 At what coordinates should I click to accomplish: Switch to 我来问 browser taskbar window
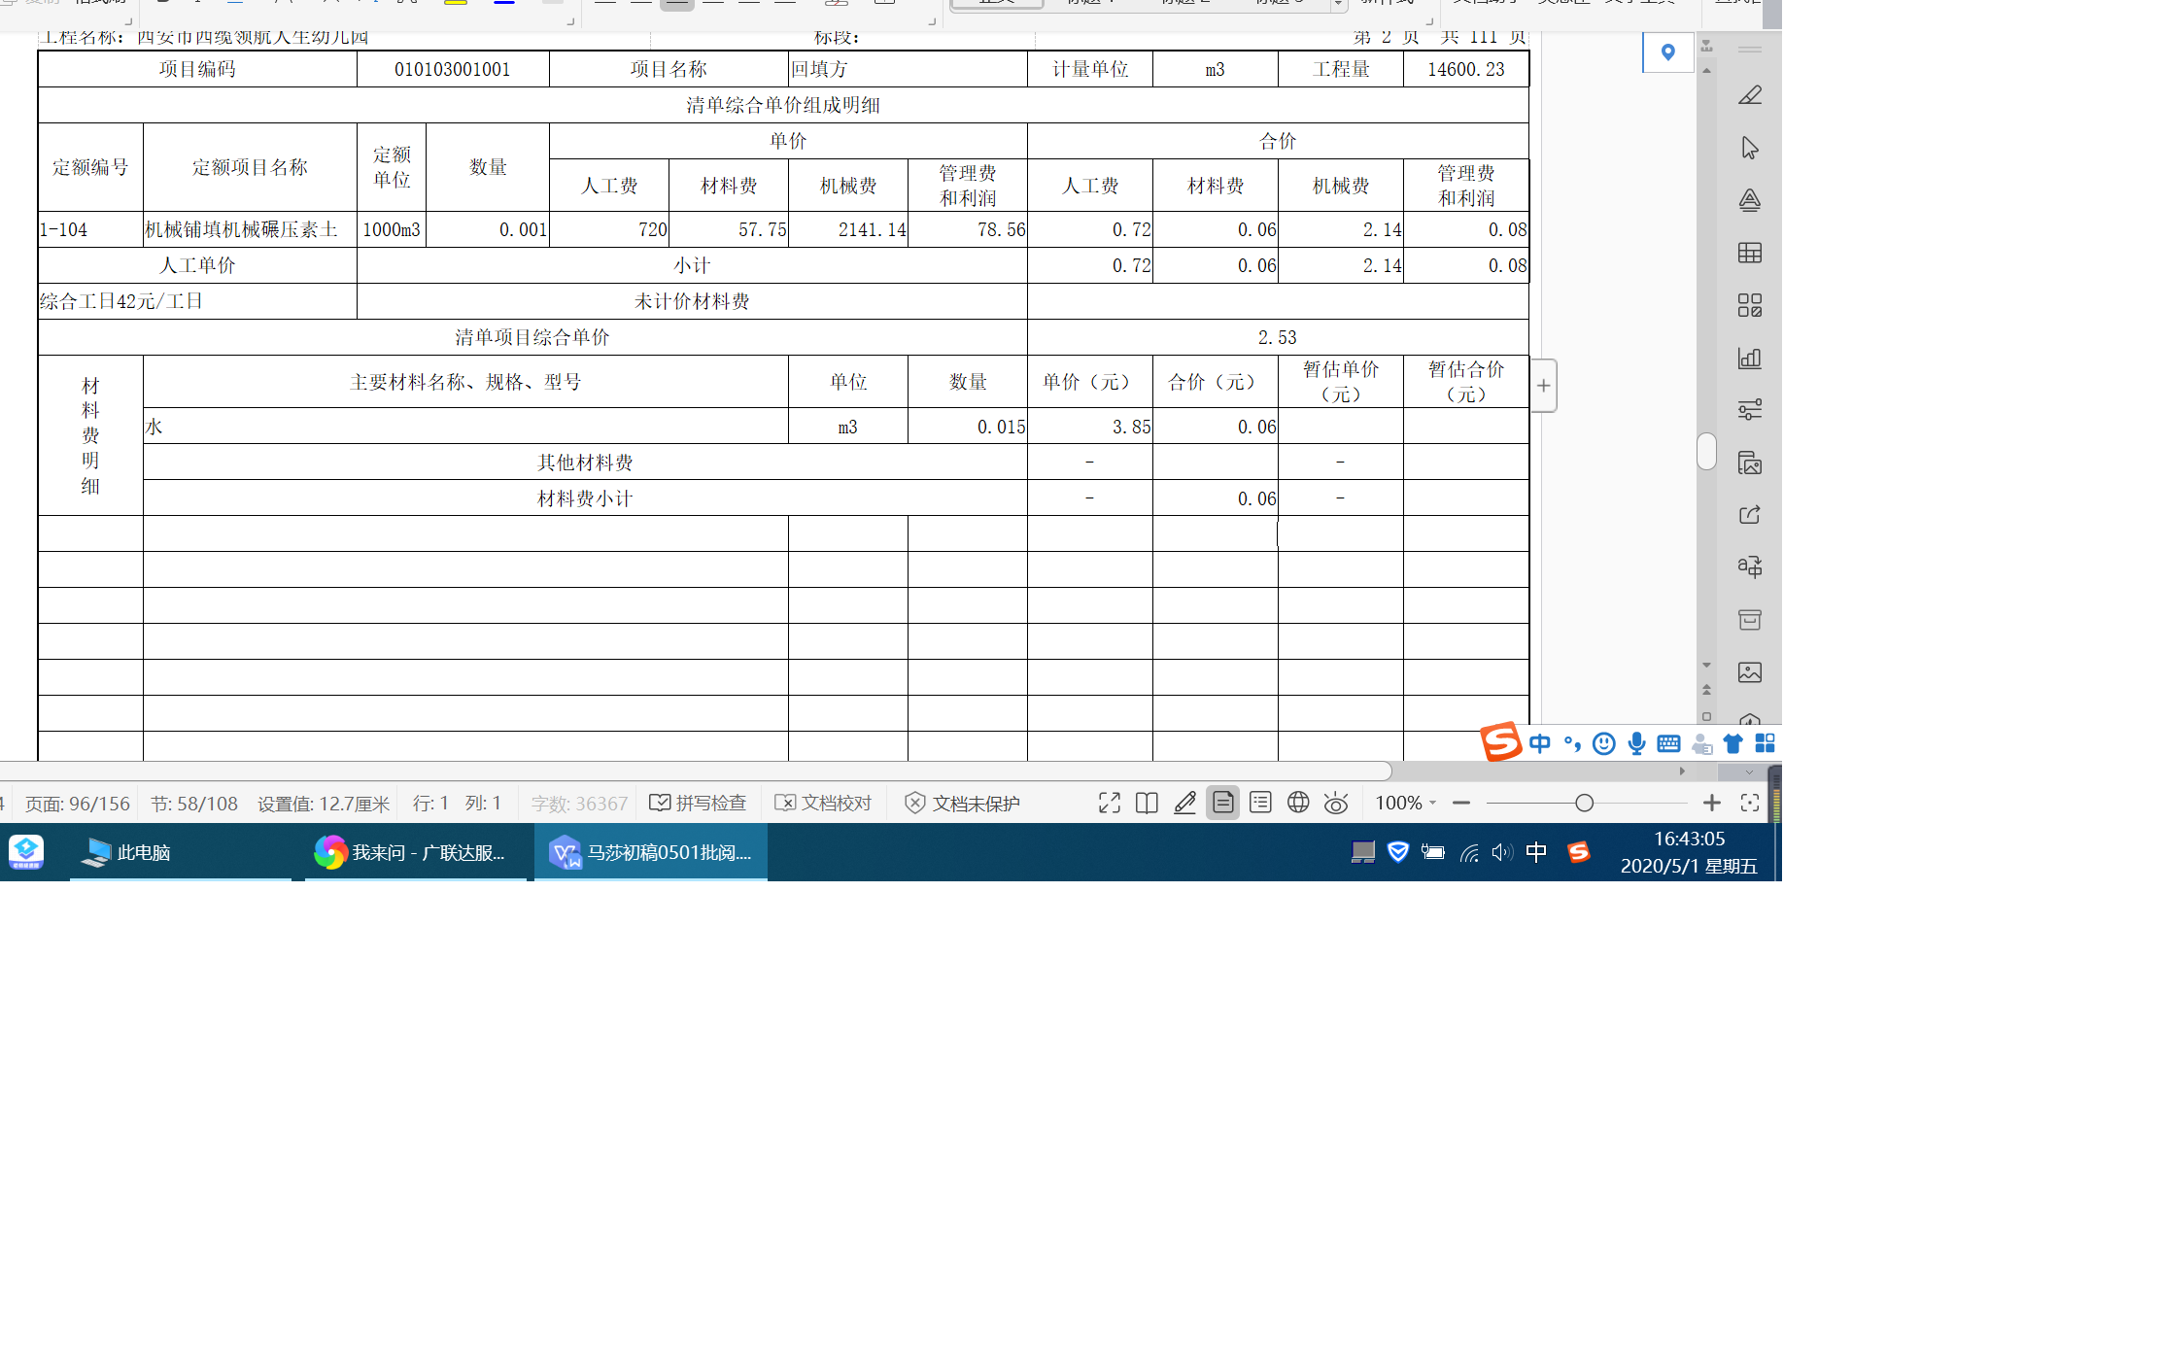pyautogui.click(x=416, y=852)
